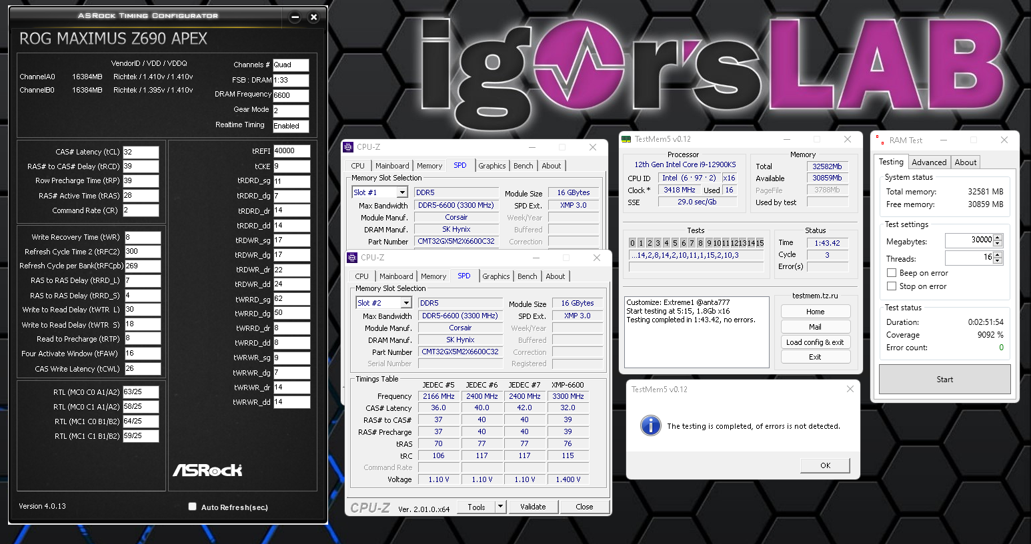Viewport: 1031px width, 544px height.
Task: Increase the Megabytes value with its up arrow
Action: coord(998,237)
